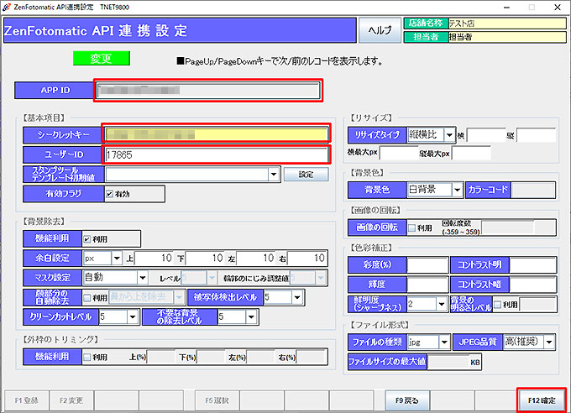Click the ユーザーID field showing 17865
This screenshot has width=571, height=413.
pos(217,154)
